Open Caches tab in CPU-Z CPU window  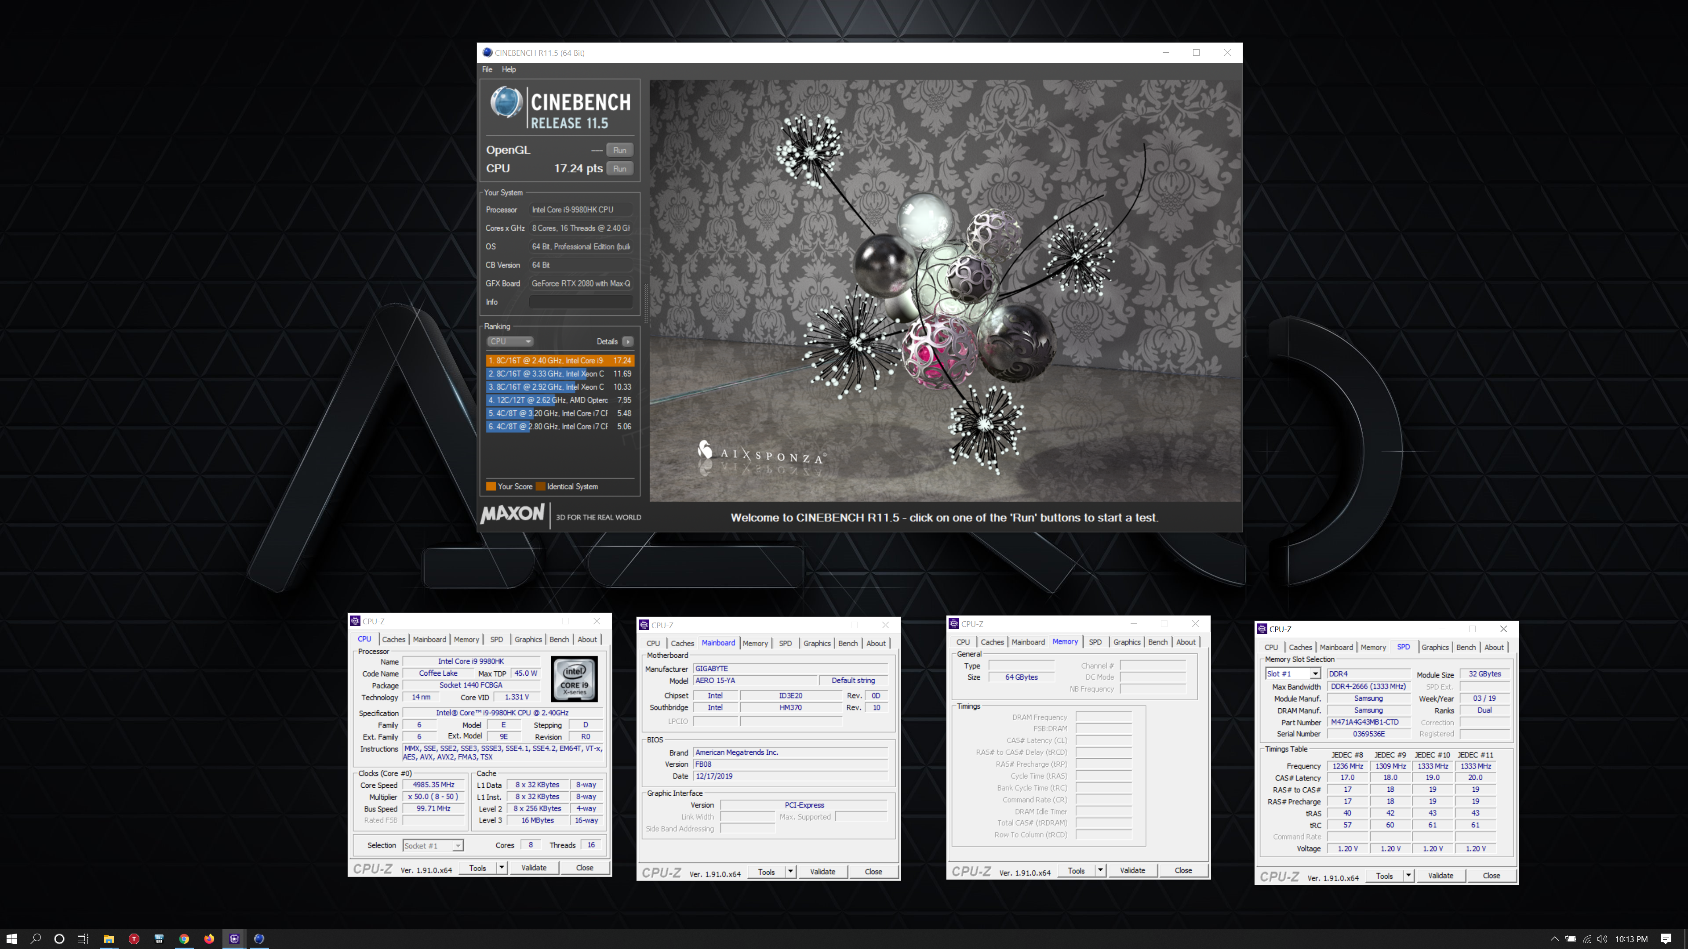tap(394, 639)
